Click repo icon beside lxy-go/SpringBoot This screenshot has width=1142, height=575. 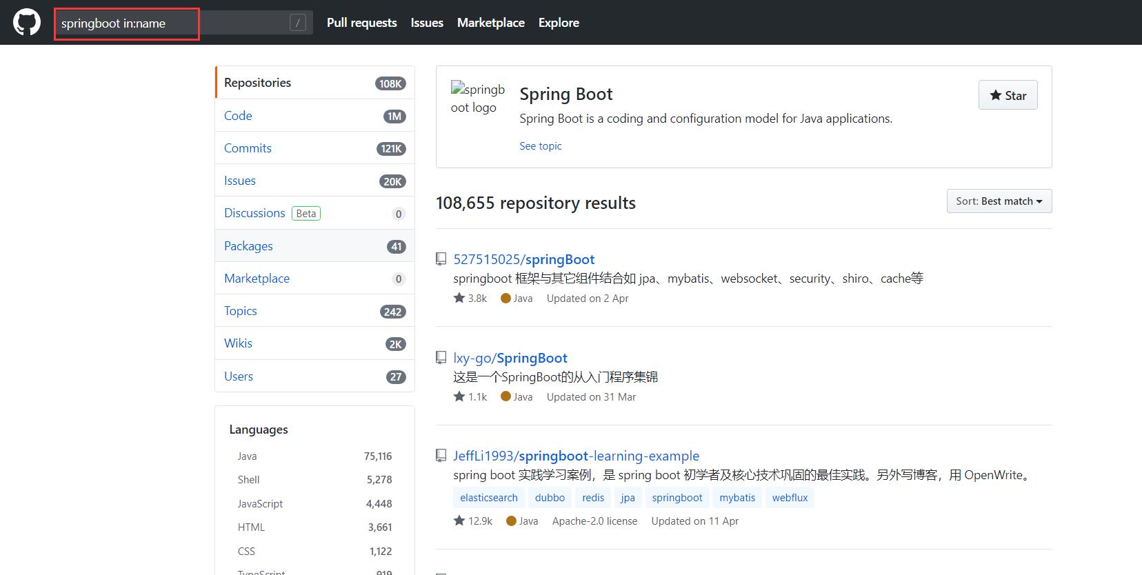point(441,358)
